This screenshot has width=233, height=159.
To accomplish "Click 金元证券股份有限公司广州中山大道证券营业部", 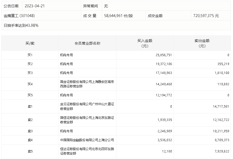I will point(87,107).
